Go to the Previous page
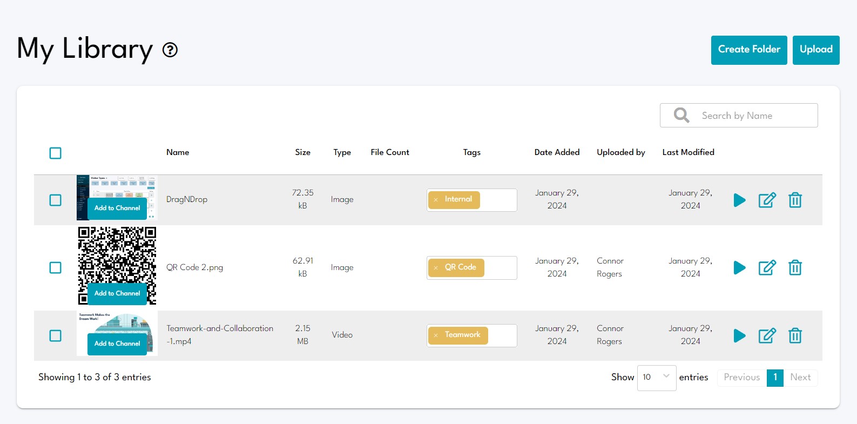The width and height of the screenshot is (857, 424). (741, 378)
